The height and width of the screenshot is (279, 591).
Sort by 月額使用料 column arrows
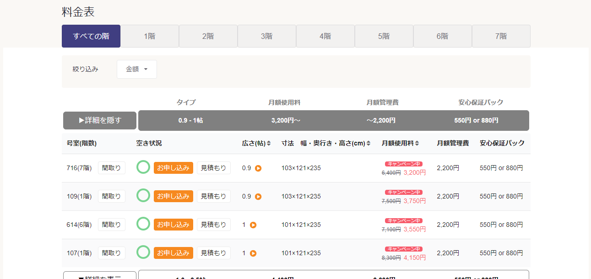[x=417, y=144]
